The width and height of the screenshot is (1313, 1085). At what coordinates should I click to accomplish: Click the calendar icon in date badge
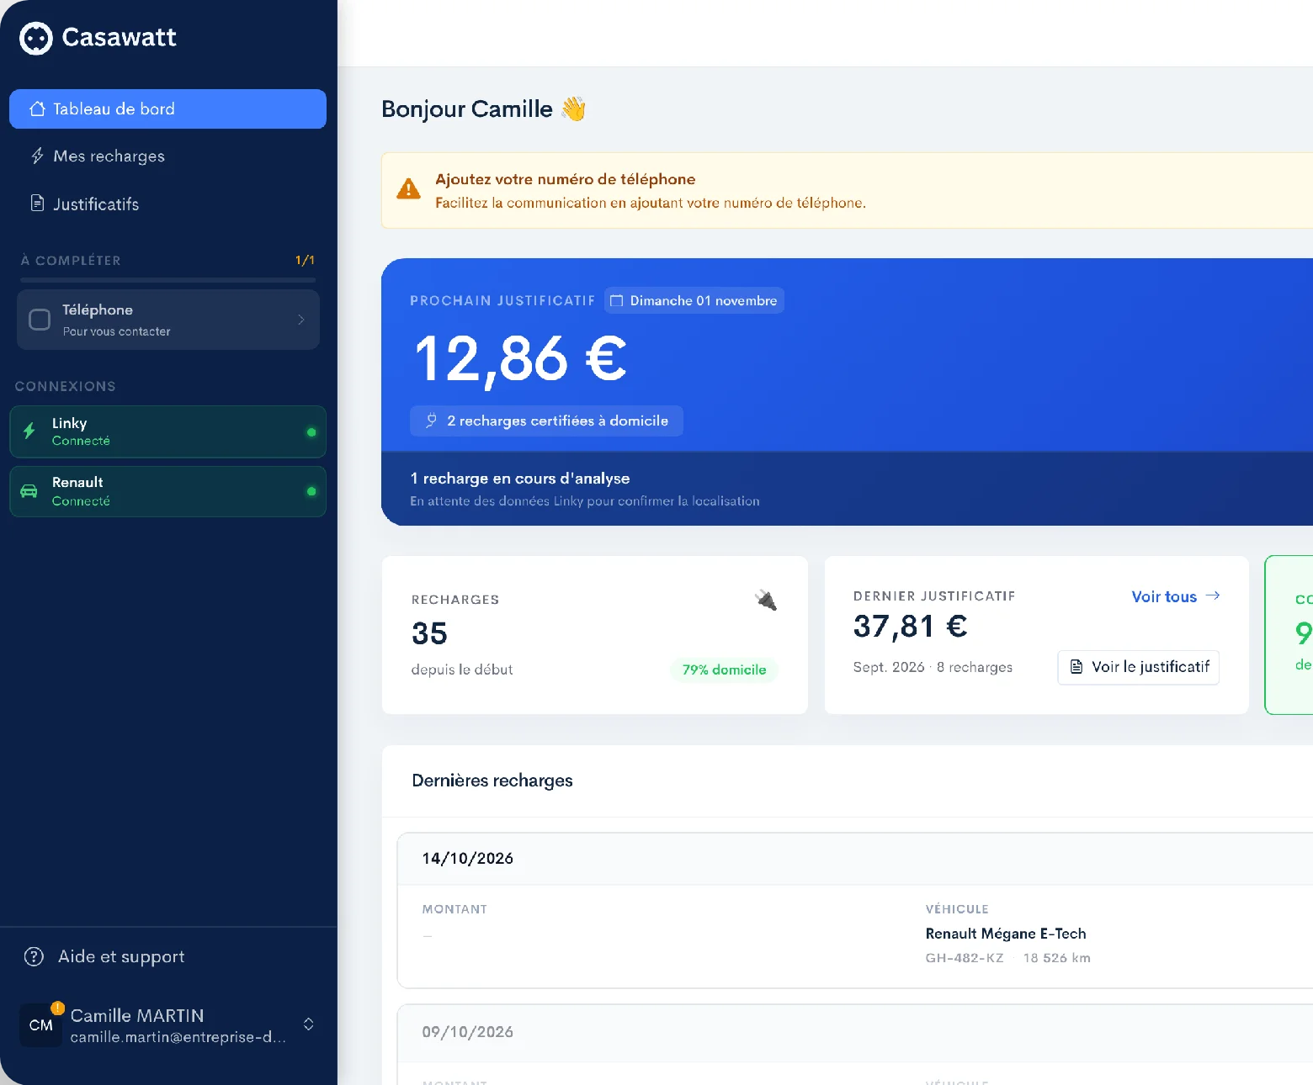(x=617, y=301)
